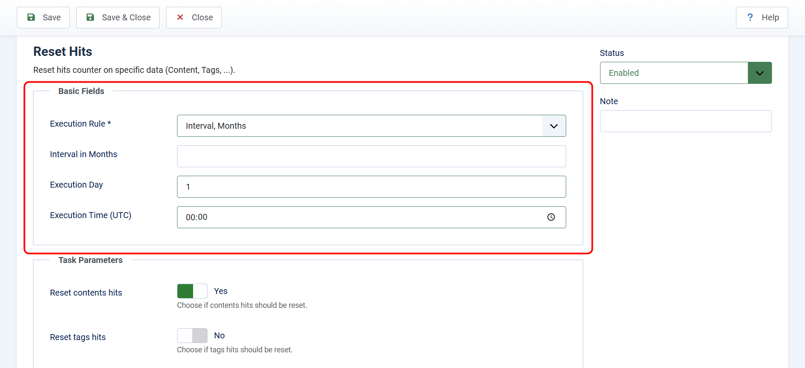The width and height of the screenshot is (805, 368).
Task: Click the Note input field
Action: point(686,121)
